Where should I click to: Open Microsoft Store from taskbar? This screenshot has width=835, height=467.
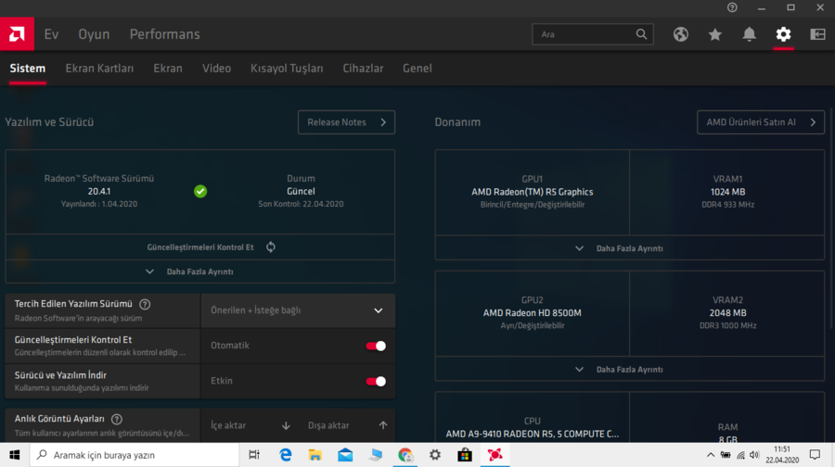(x=465, y=455)
